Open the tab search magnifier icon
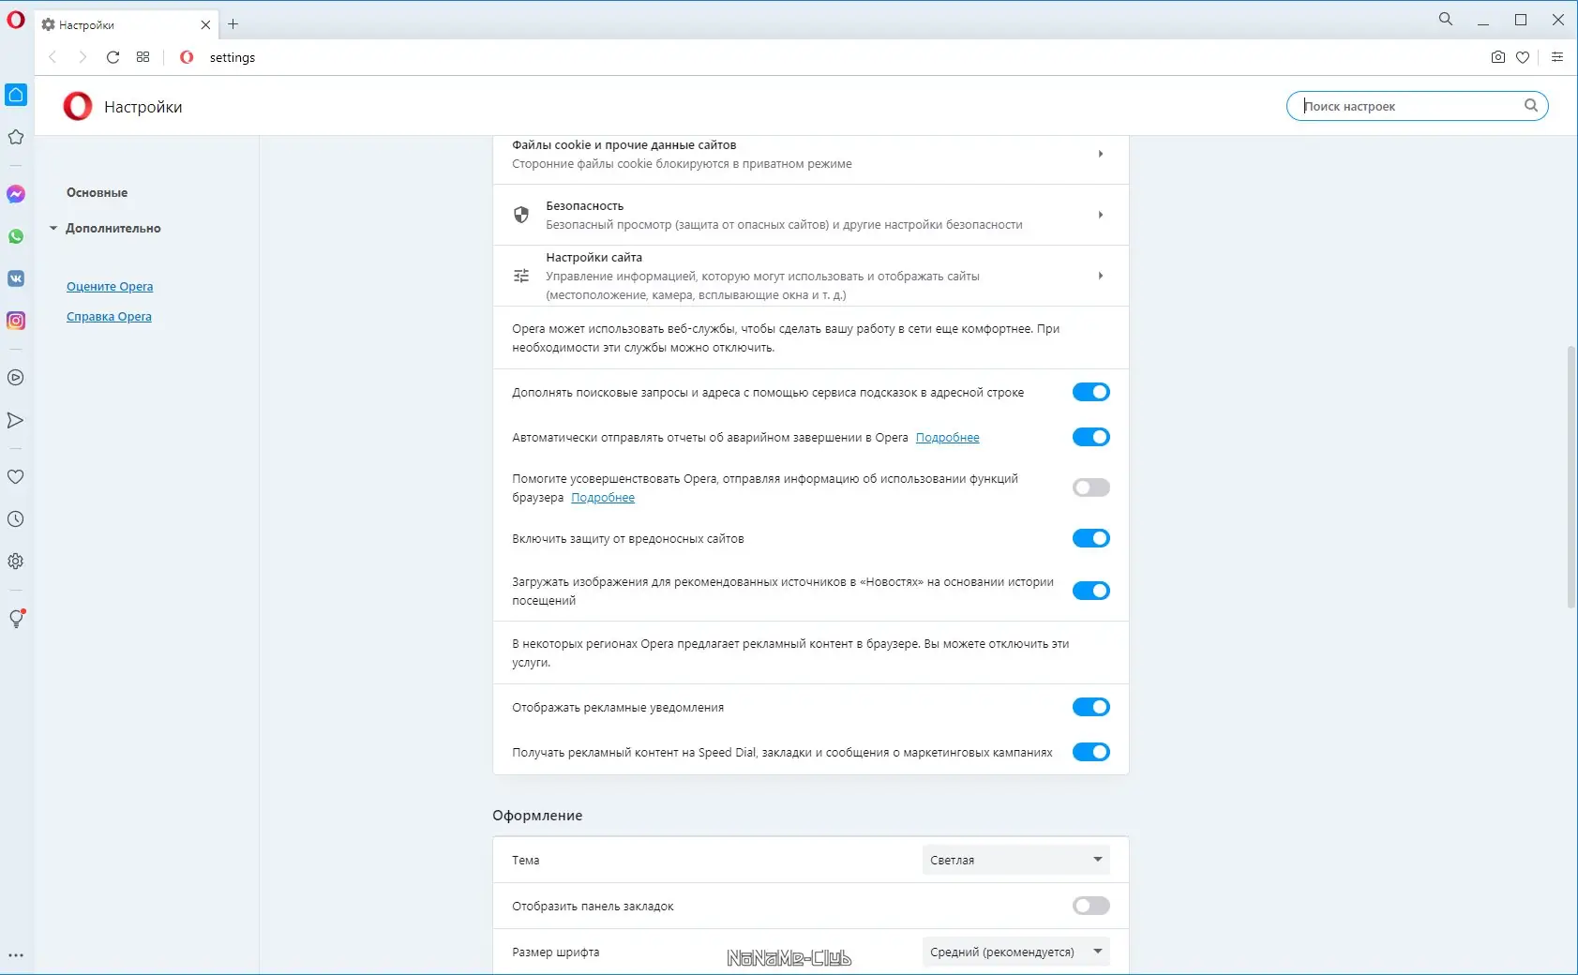Viewport: 1578px width, 975px height. pyautogui.click(x=1446, y=19)
